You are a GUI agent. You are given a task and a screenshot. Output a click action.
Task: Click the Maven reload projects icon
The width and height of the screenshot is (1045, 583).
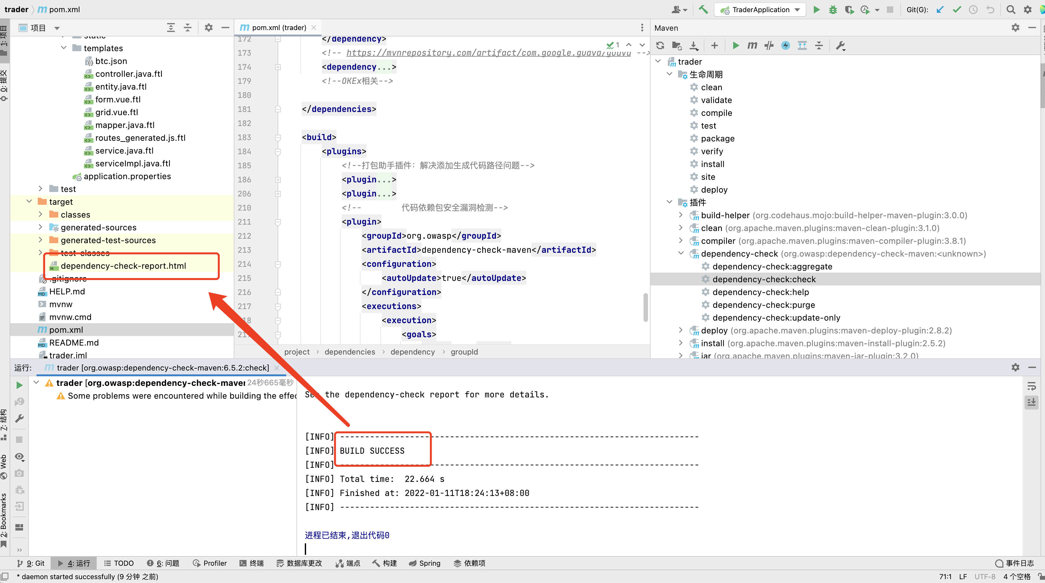(660, 45)
